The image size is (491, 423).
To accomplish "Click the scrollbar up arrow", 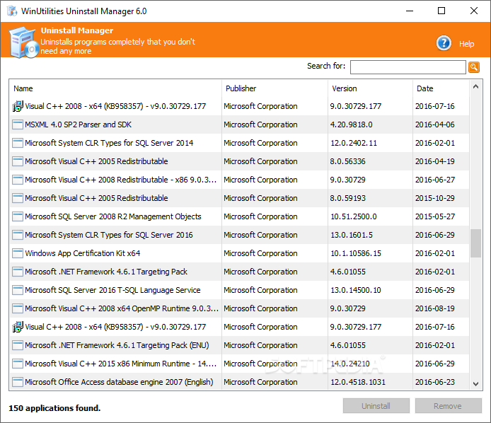I will point(475,87).
